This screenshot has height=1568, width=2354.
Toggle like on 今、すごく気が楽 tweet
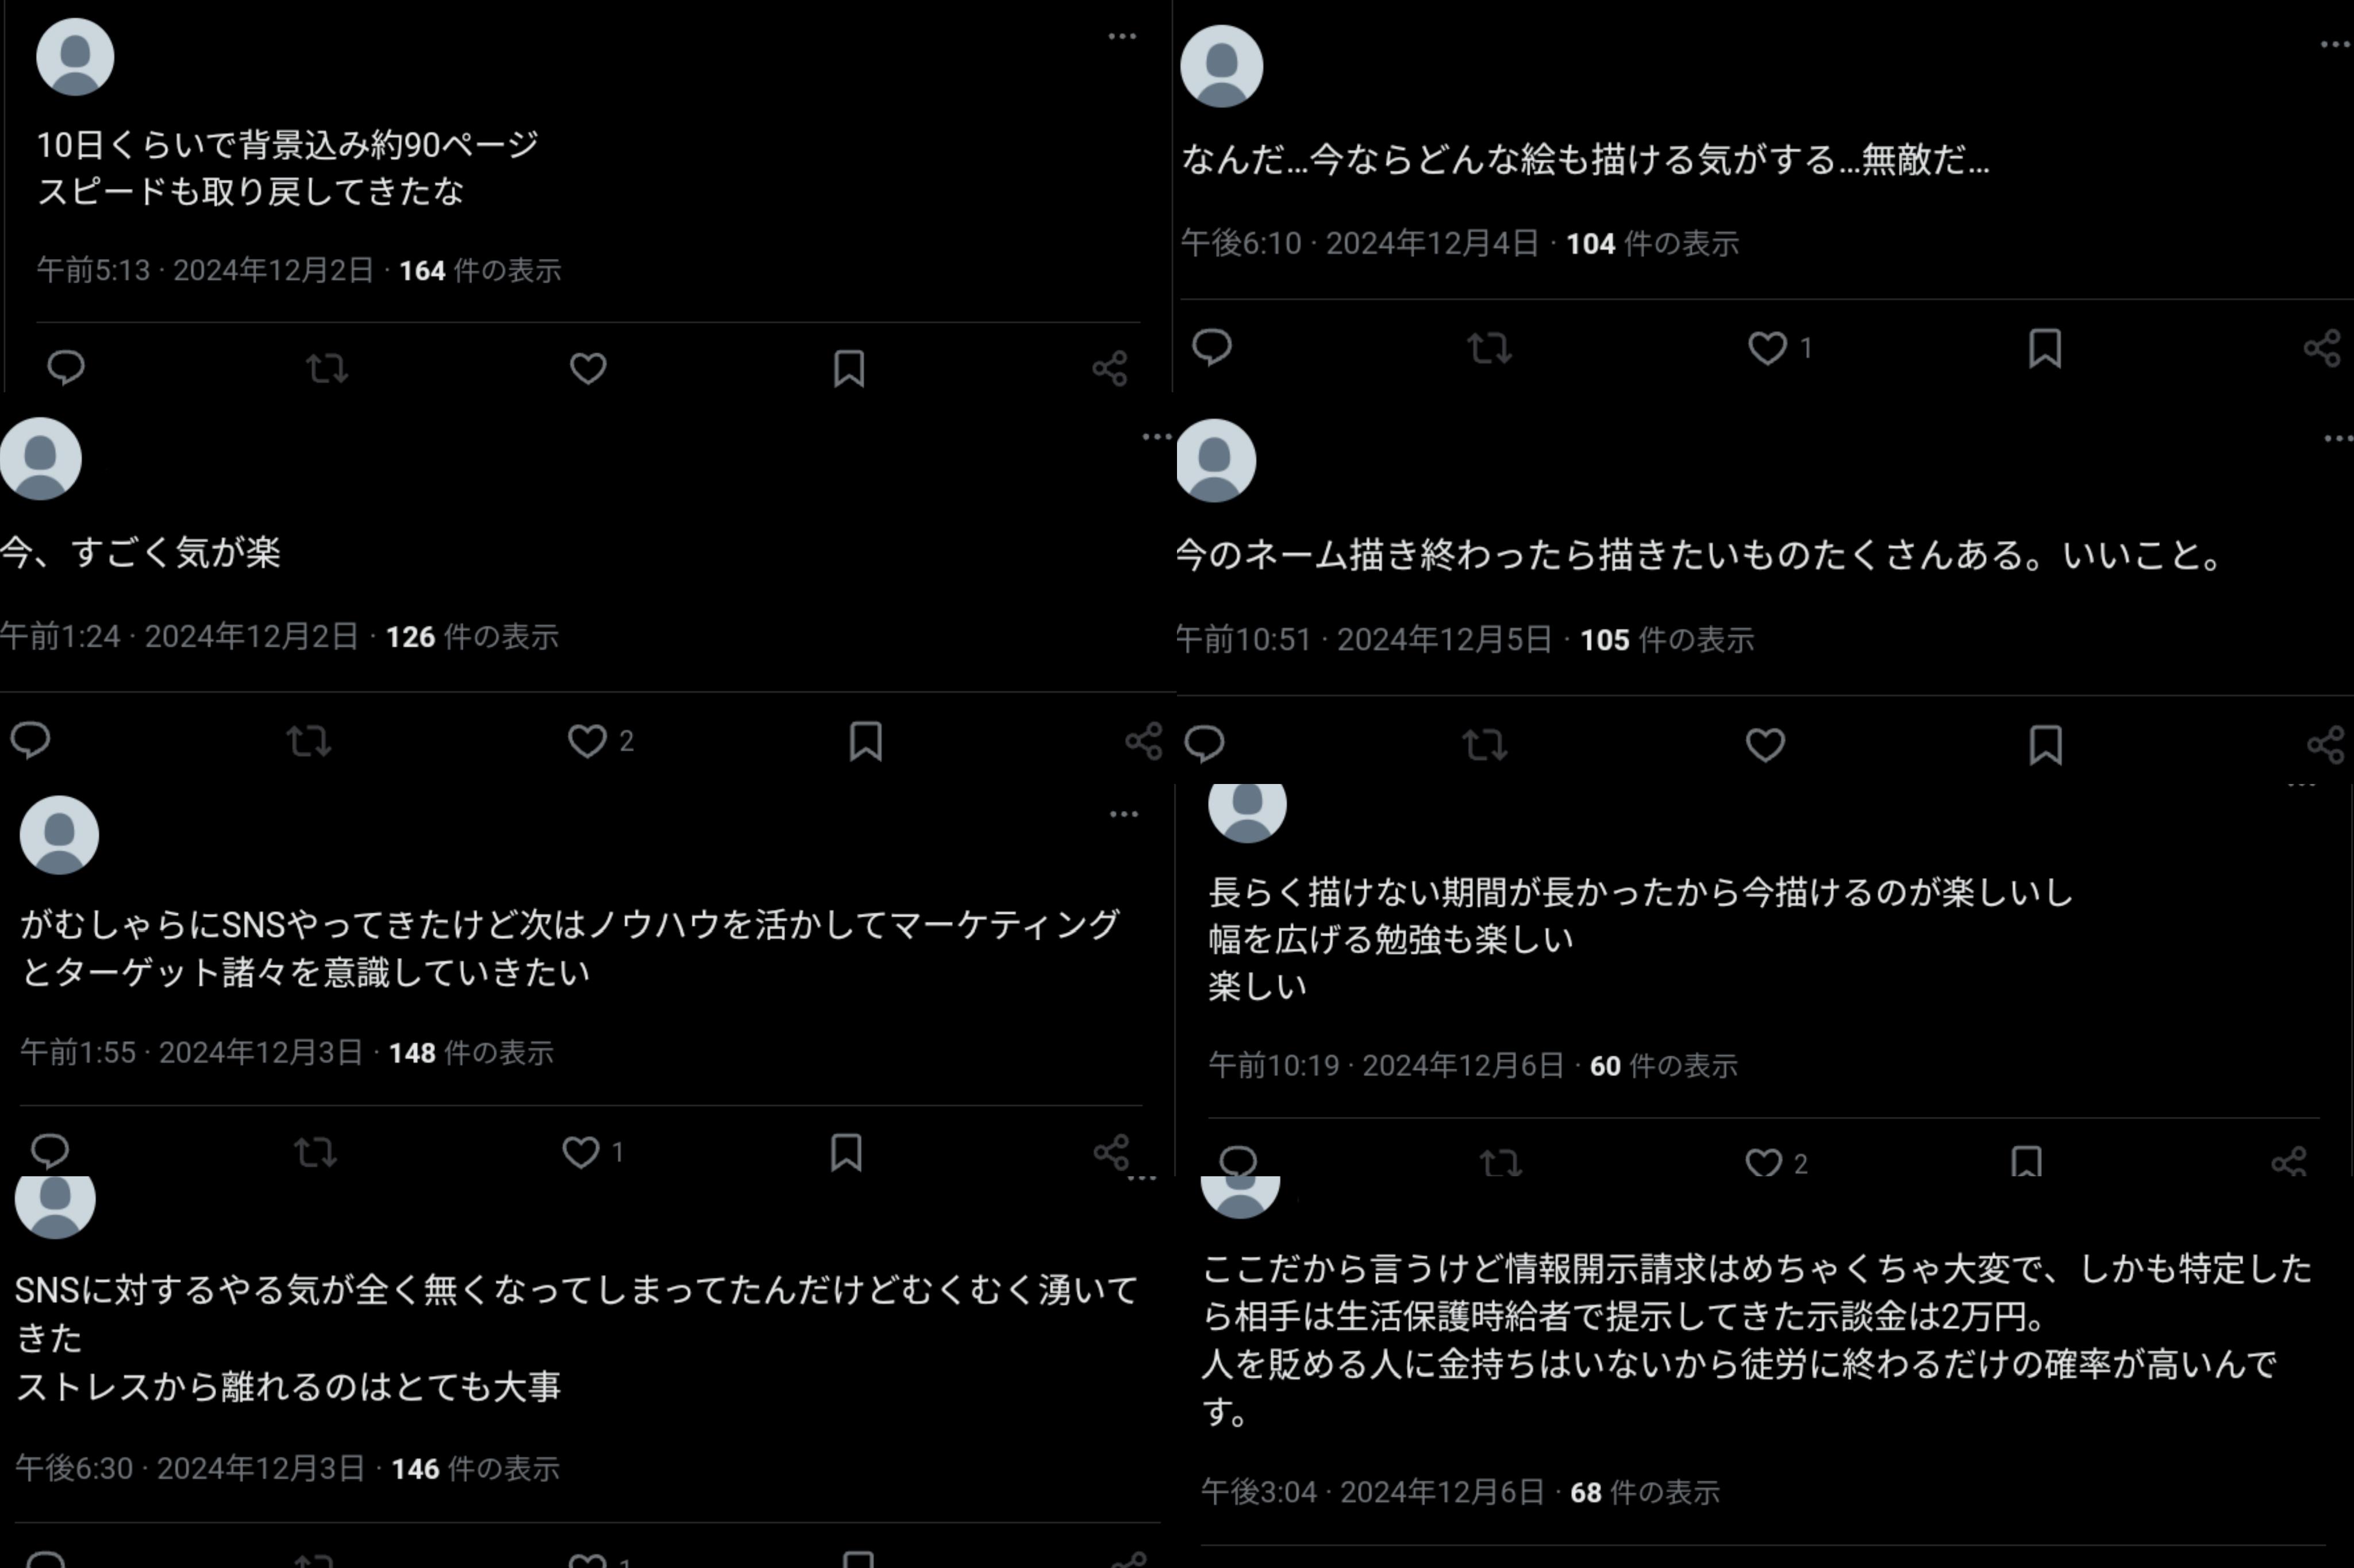pos(600,741)
